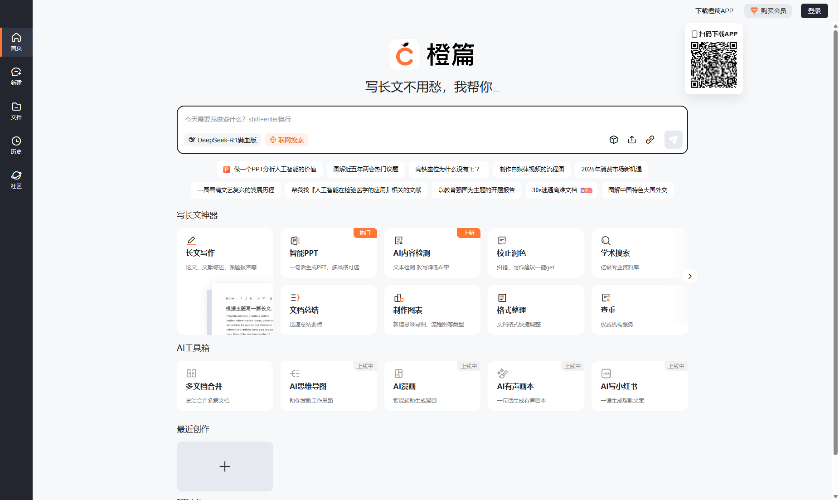Screen dimensions: 839x500
Task: Select the 高铁座位为什么没有E suggestion chip
Action: pos(449,169)
